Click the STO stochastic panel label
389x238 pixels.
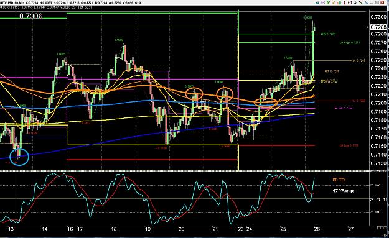[x=375, y=199]
